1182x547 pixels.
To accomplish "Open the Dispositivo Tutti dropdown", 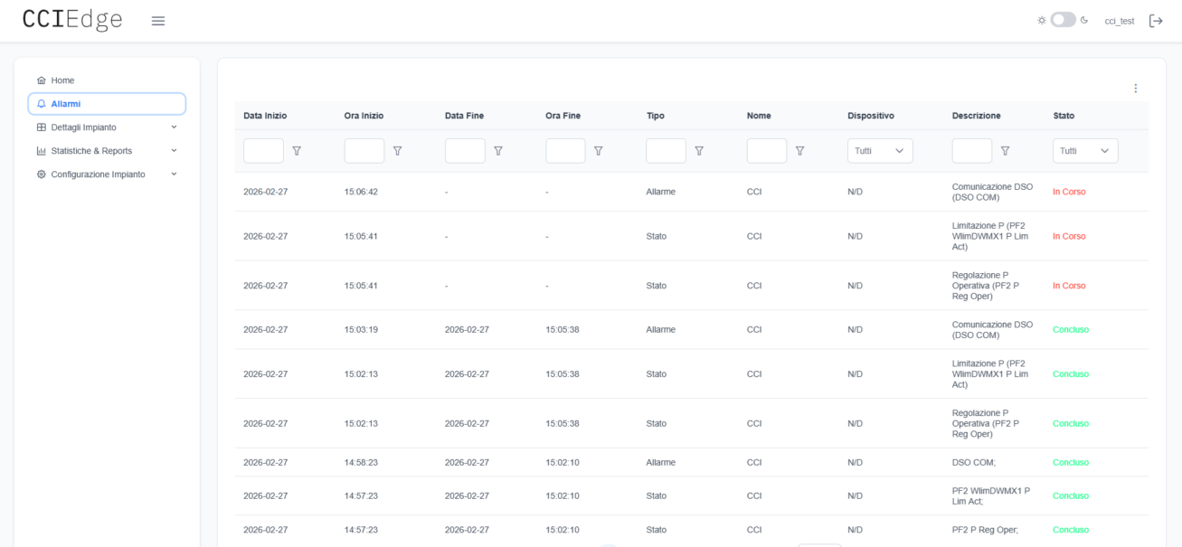I will tap(880, 151).
